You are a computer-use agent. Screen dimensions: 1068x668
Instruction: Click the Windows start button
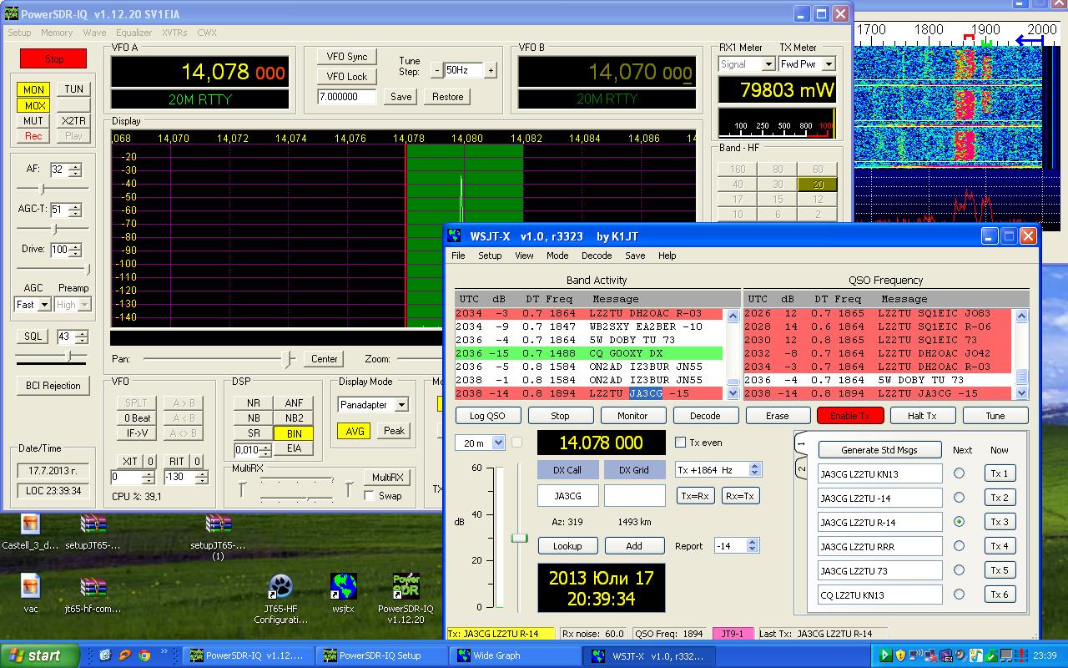tap(40, 655)
